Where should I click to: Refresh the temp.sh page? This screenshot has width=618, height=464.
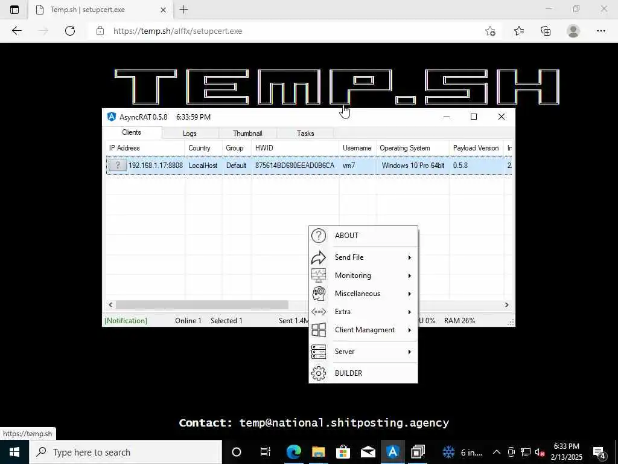pos(70,31)
